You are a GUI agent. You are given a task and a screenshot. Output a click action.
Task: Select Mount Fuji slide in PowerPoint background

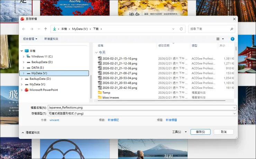pos(153,149)
